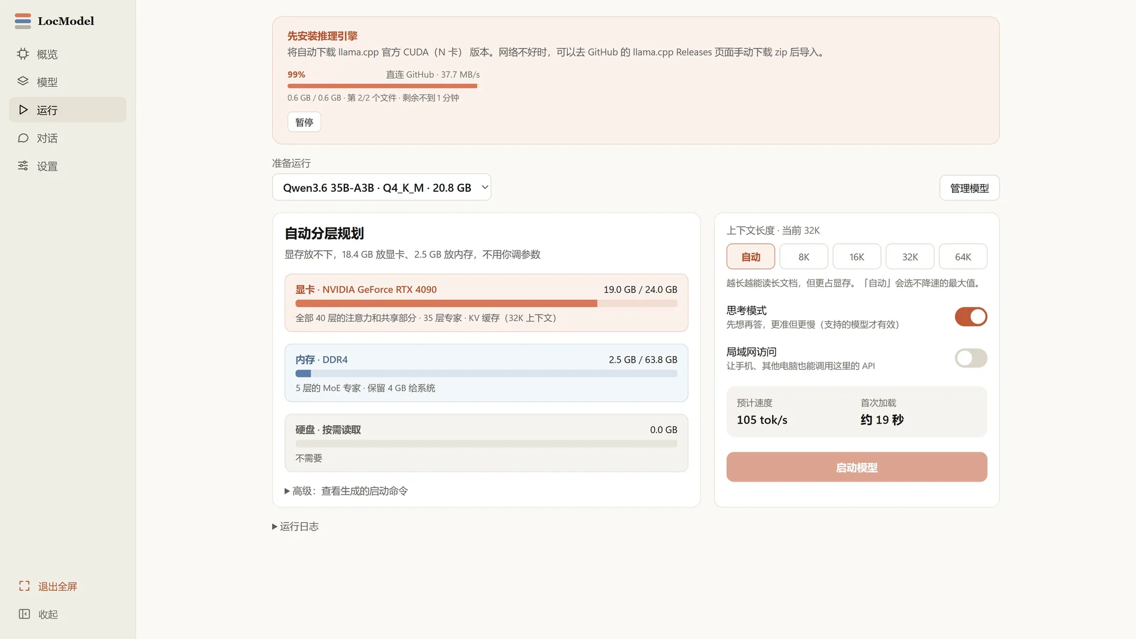
Task: Click the 对话 chat bubble icon
Action: point(23,138)
